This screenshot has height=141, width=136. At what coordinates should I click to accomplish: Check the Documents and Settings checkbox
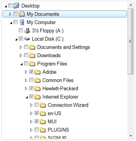point(26,47)
